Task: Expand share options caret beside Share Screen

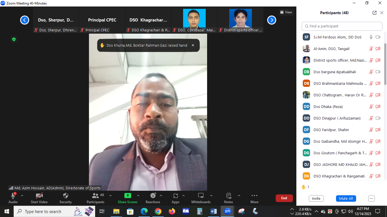Action: (138, 196)
